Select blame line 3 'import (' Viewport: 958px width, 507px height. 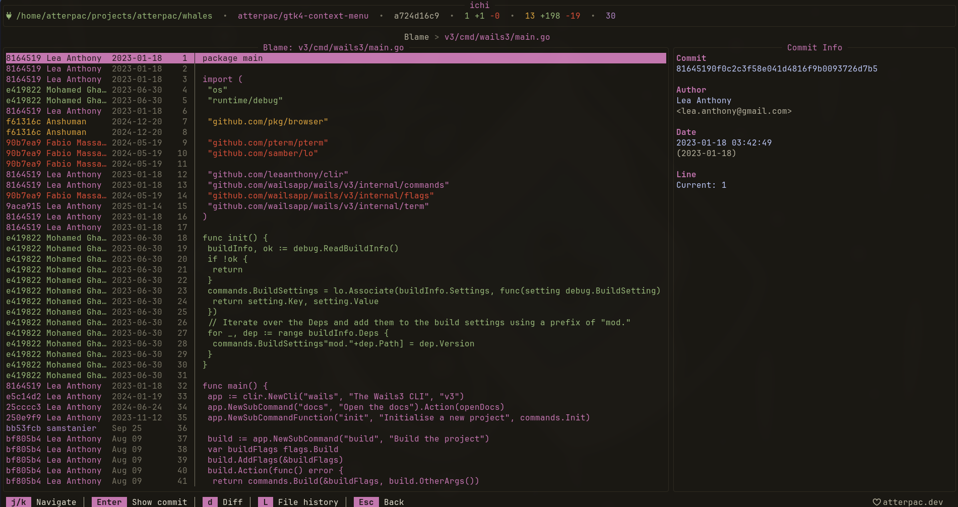pyautogui.click(x=336, y=79)
